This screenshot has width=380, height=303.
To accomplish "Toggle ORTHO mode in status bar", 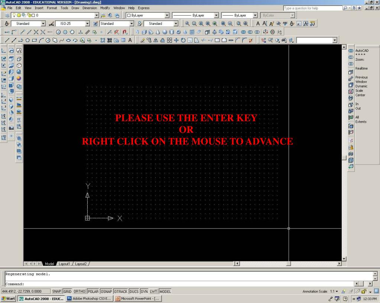I will click(79, 292).
